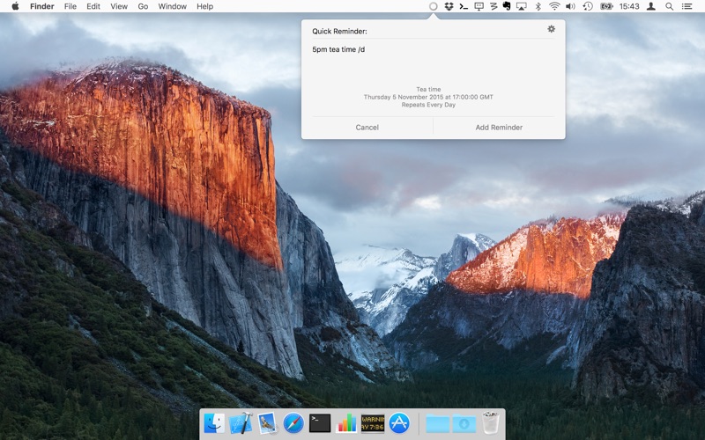
Task: Open the Help menu
Action: click(204, 6)
